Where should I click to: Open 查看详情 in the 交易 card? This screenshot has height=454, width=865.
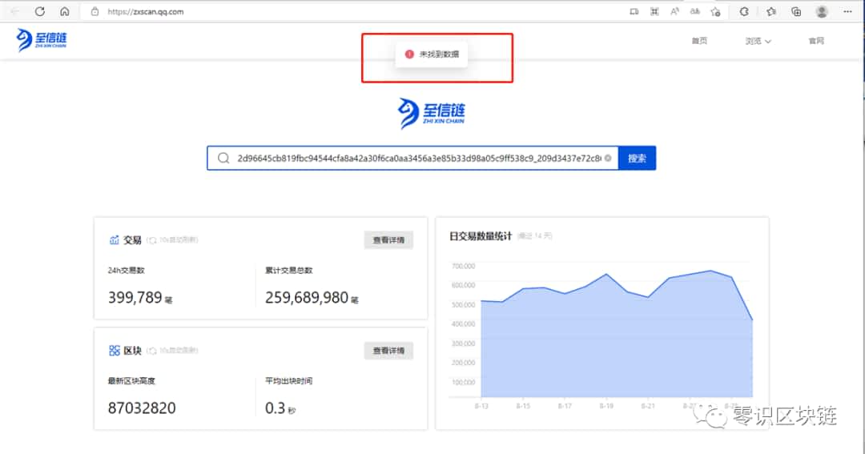tap(388, 240)
